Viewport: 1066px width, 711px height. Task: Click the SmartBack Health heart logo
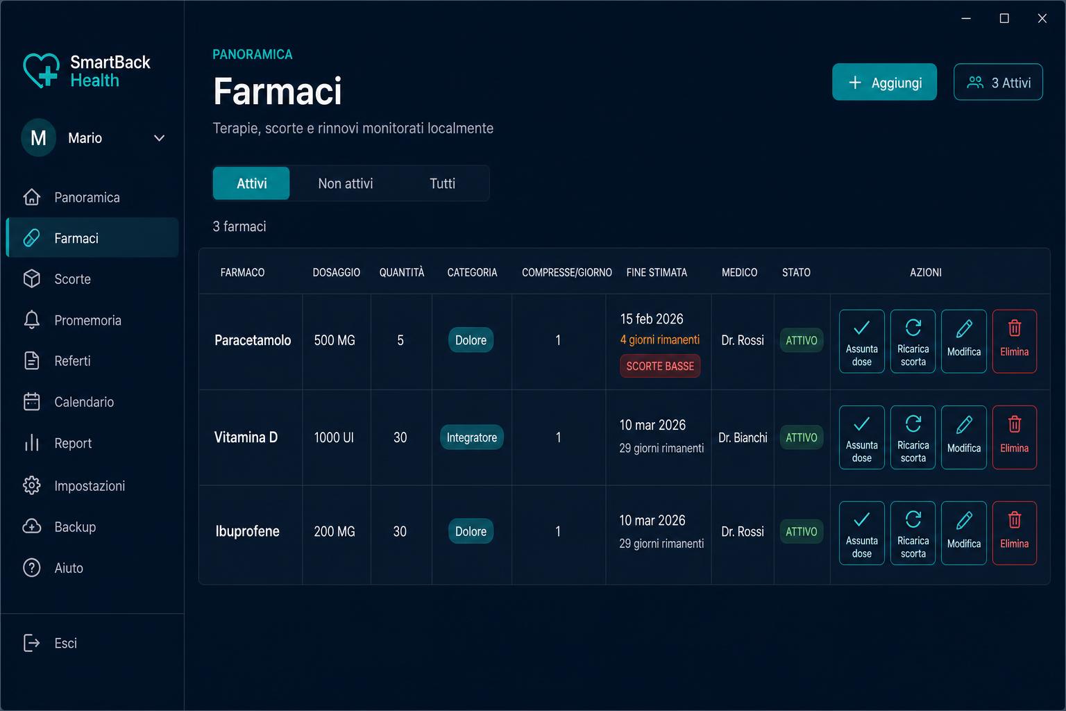point(42,71)
